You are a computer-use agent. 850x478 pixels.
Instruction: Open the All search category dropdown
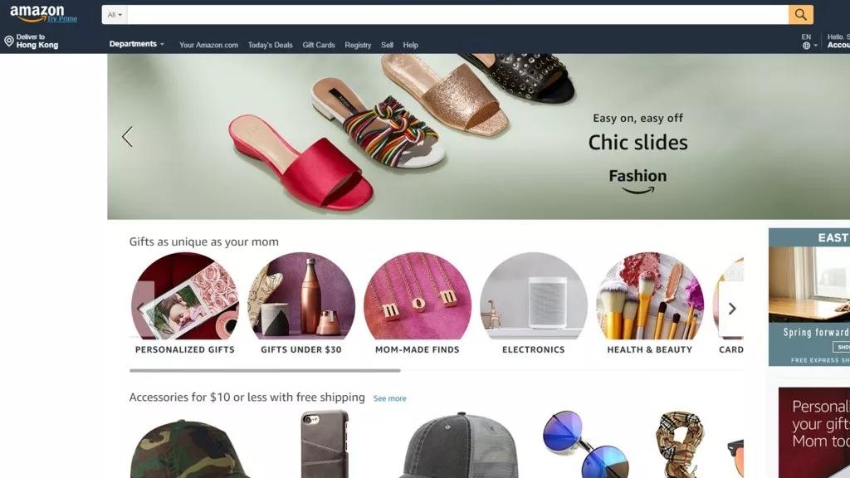pyautogui.click(x=115, y=15)
